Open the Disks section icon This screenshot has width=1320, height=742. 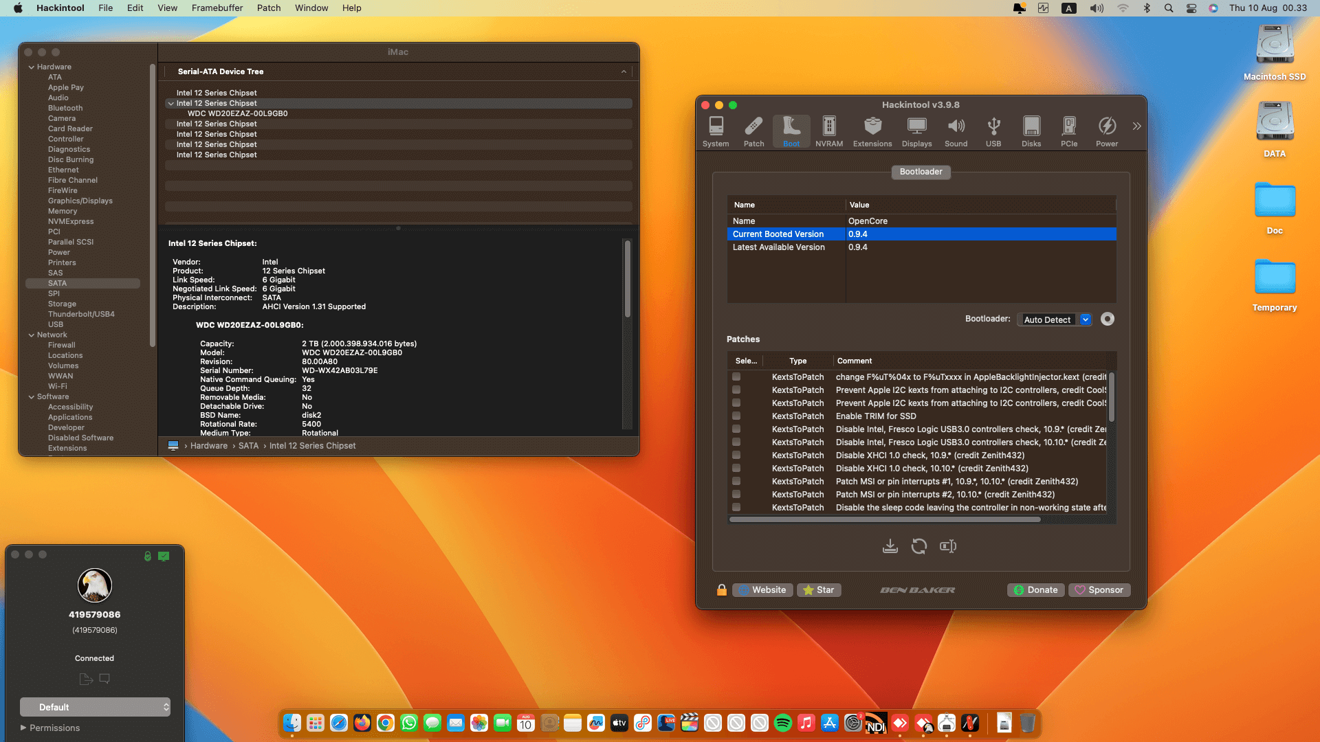pyautogui.click(x=1031, y=131)
